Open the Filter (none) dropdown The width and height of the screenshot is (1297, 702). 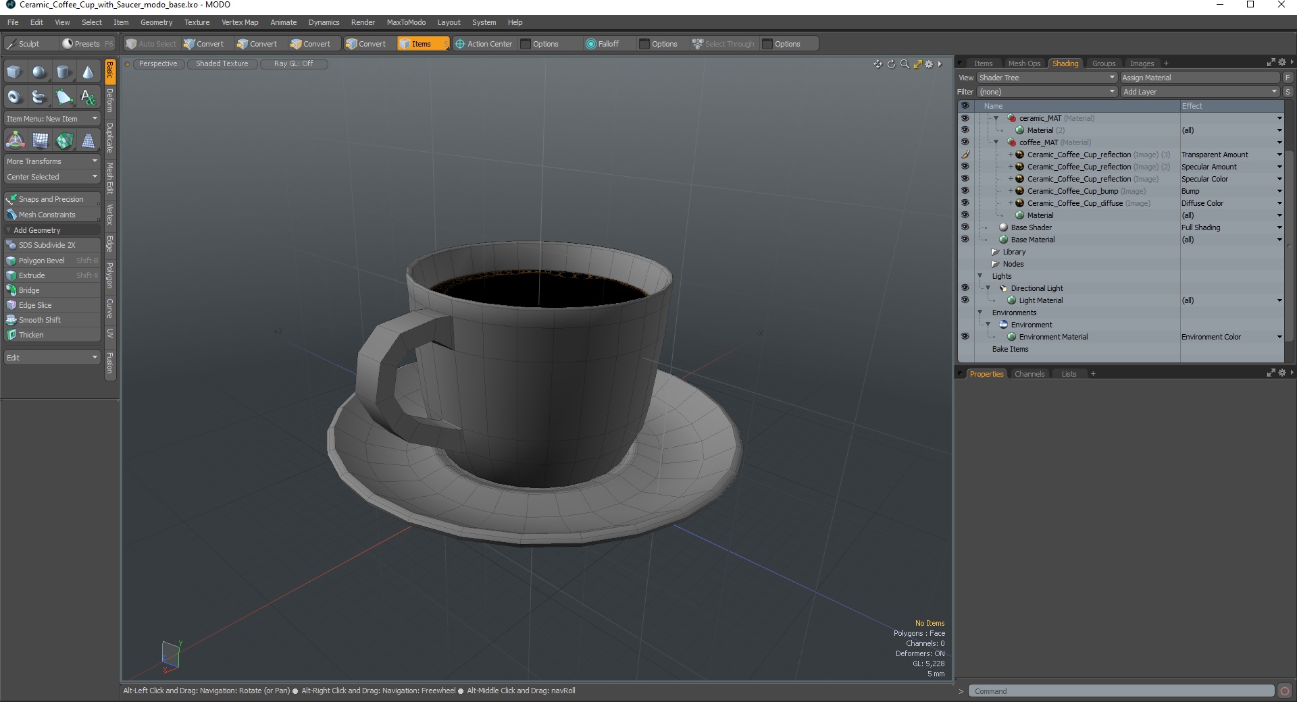[x=1047, y=92]
